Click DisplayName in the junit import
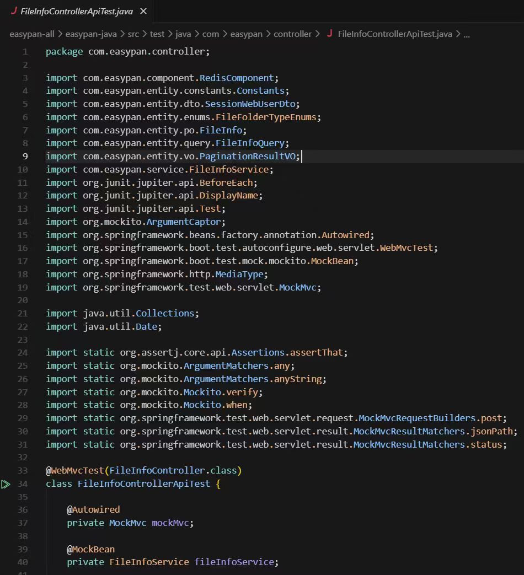 (228, 196)
